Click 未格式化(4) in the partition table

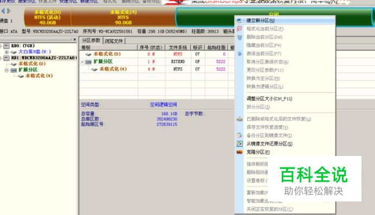pyautogui.click(x=113, y=69)
